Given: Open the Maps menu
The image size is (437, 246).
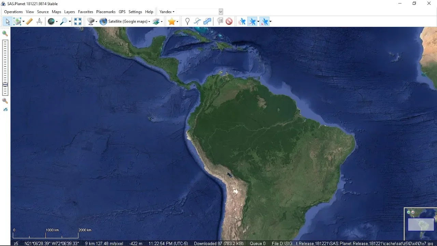Looking at the screenshot, I should tap(56, 12).
